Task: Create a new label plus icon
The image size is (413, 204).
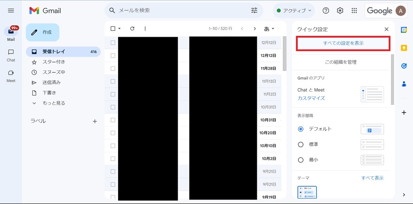Action: [x=95, y=121]
